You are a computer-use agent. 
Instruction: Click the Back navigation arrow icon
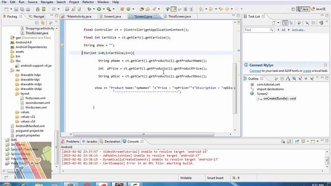(227, 9)
